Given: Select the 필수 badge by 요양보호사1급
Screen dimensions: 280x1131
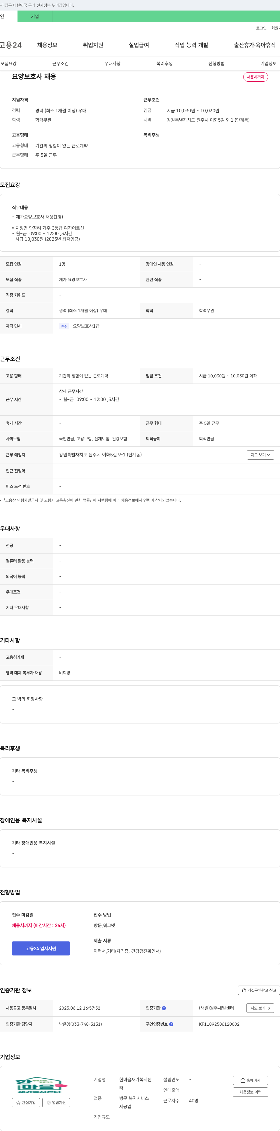Looking at the screenshot, I should (x=64, y=326).
